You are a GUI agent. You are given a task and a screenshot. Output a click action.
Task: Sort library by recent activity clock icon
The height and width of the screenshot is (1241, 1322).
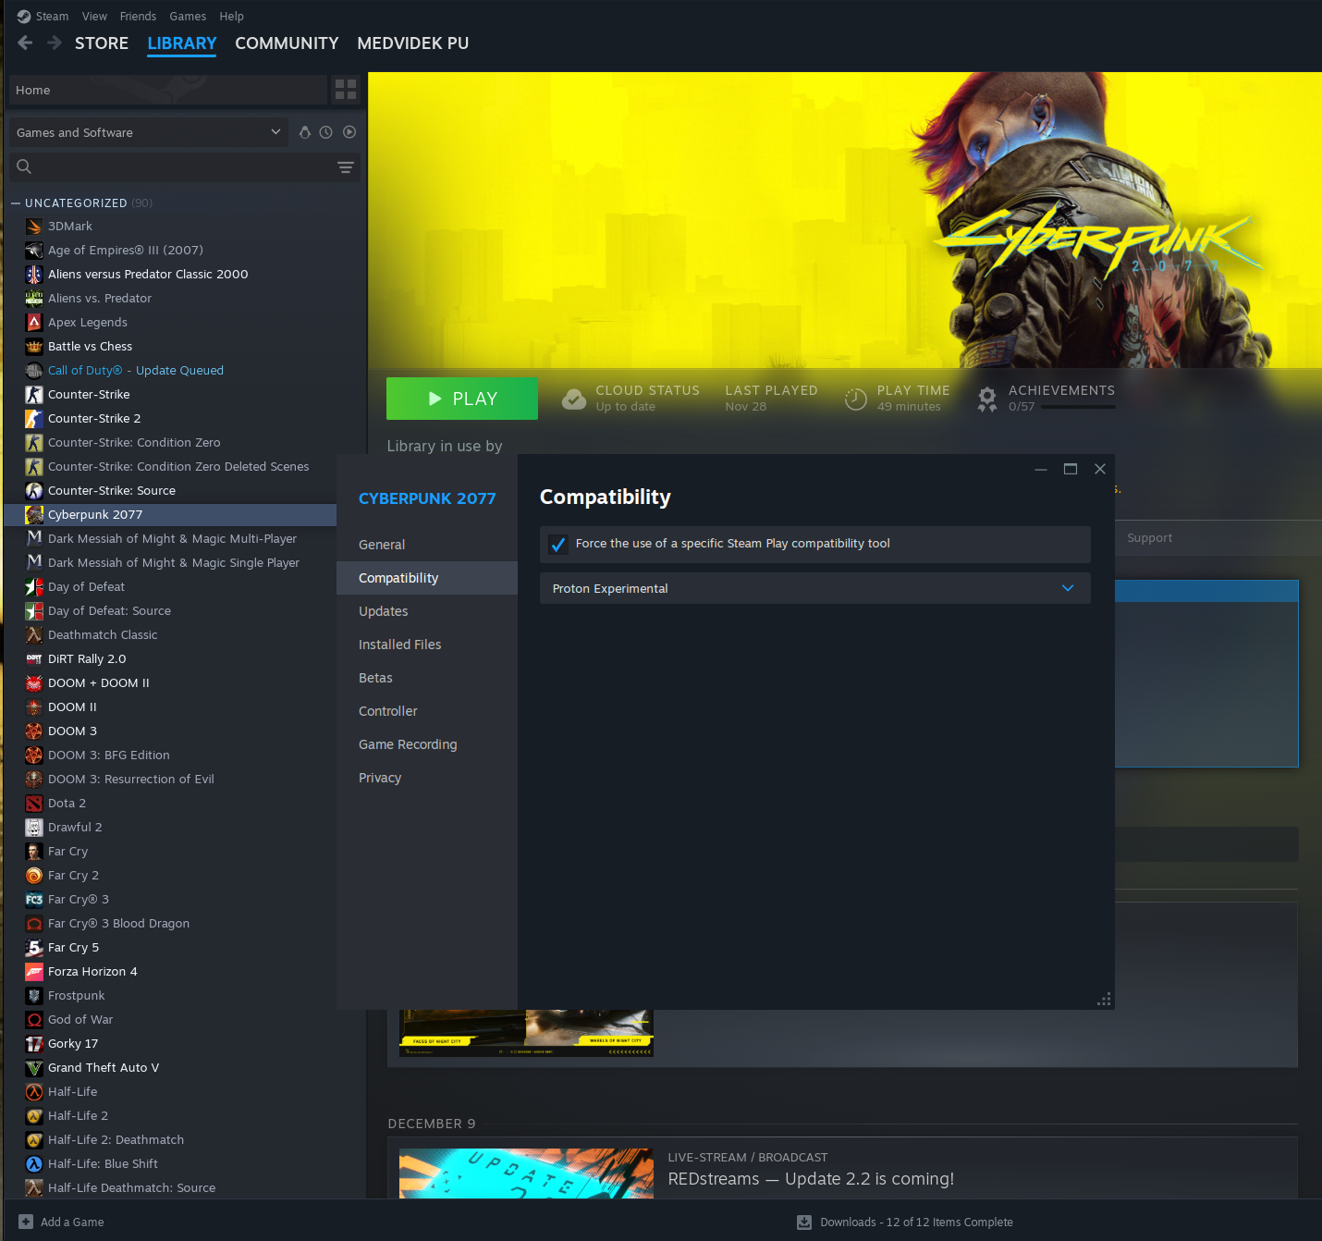(326, 132)
